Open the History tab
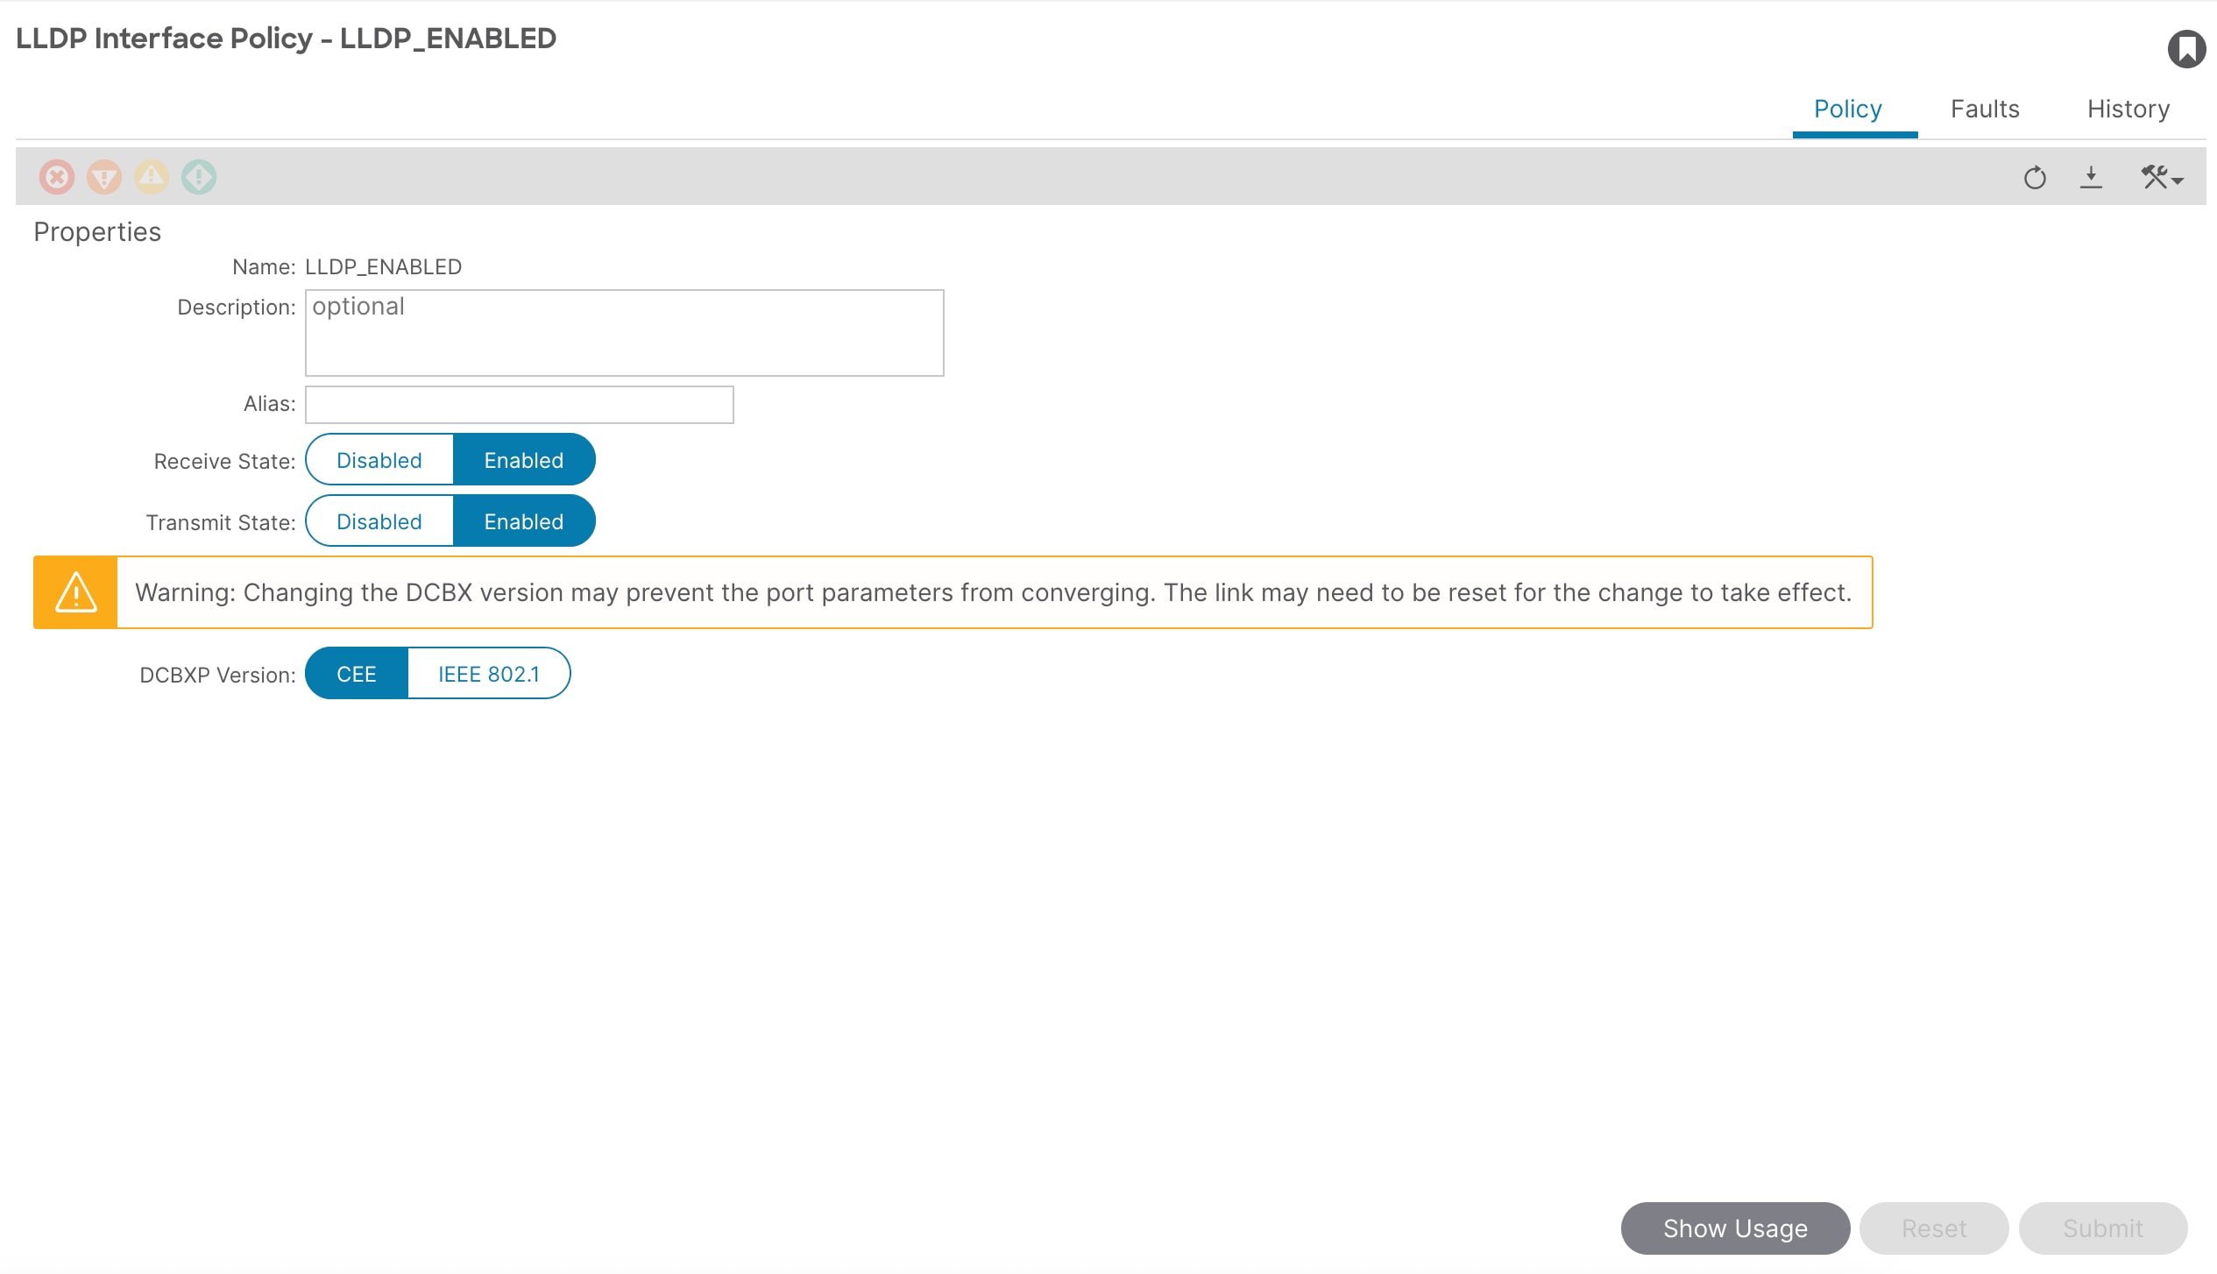The image size is (2217, 1274). click(2128, 109)
